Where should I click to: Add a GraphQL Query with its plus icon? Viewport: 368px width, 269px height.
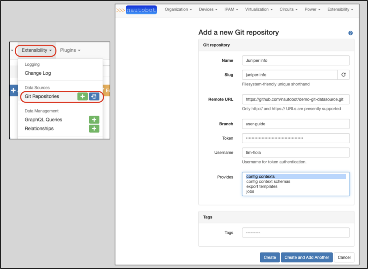(94, 120)
